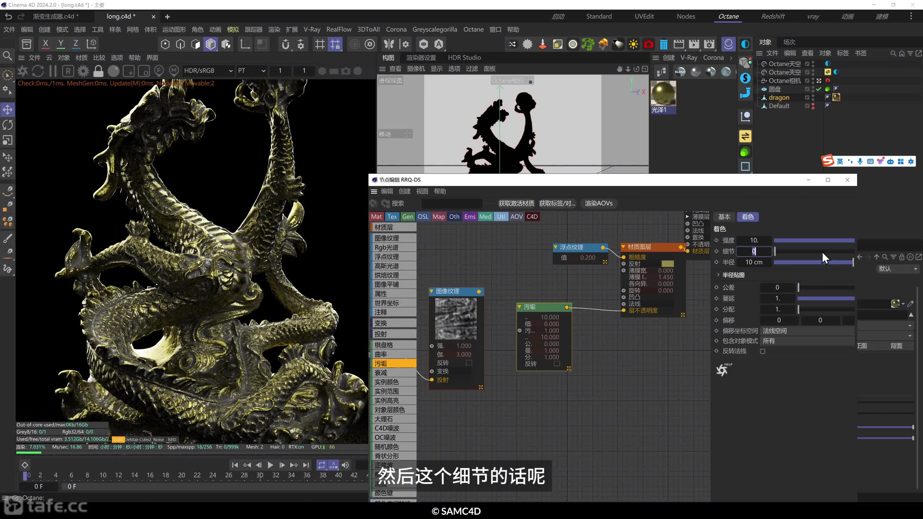
Task: Open new project tab with plus icon
Action: [167, 17]
